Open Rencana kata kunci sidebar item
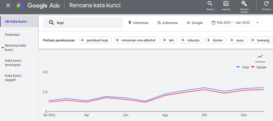The image size is (273, 121). point(15,48)
